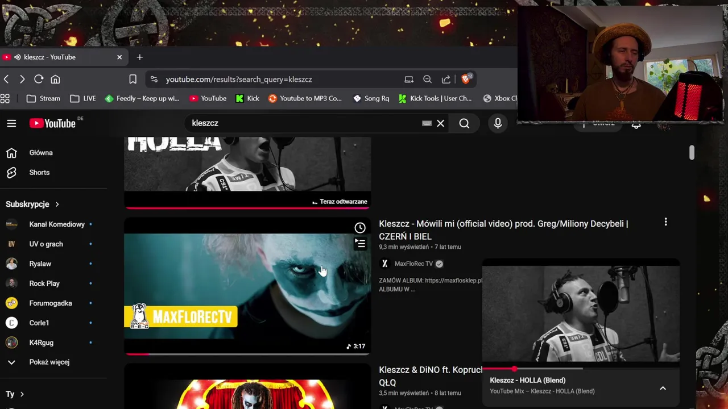Open the MaxFloRec TV channel
Screen dimensions: 728x409
[413, 264]
